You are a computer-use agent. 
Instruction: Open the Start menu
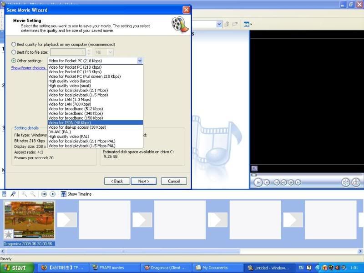(x=17, y=268)
